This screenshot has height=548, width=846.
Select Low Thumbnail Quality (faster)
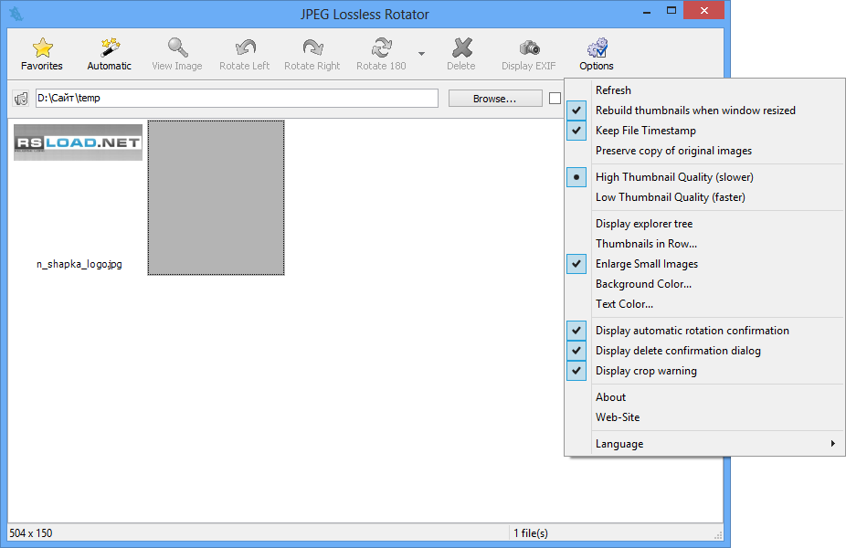704,197
